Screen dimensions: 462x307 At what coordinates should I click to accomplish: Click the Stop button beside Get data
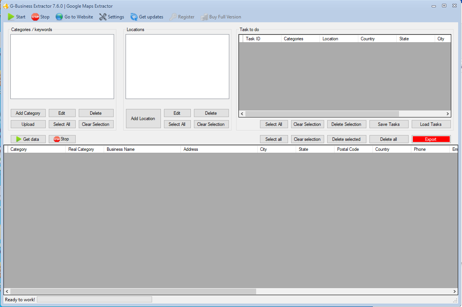point(62,139)
